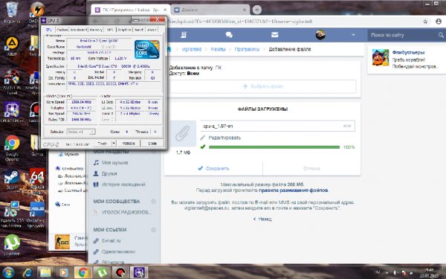Click the green upload progress bar
This screenshot has height=279, width=446.
(274, 147)
